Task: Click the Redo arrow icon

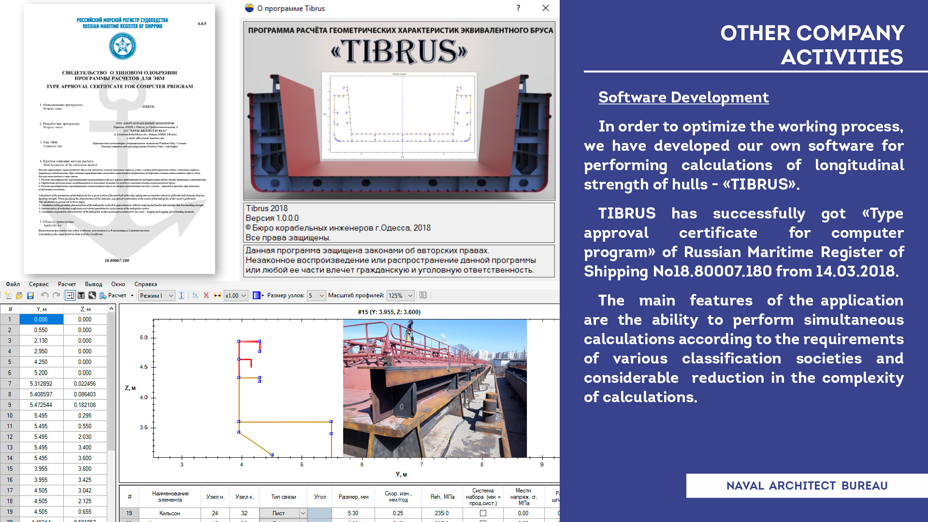Action: (56, 295)
